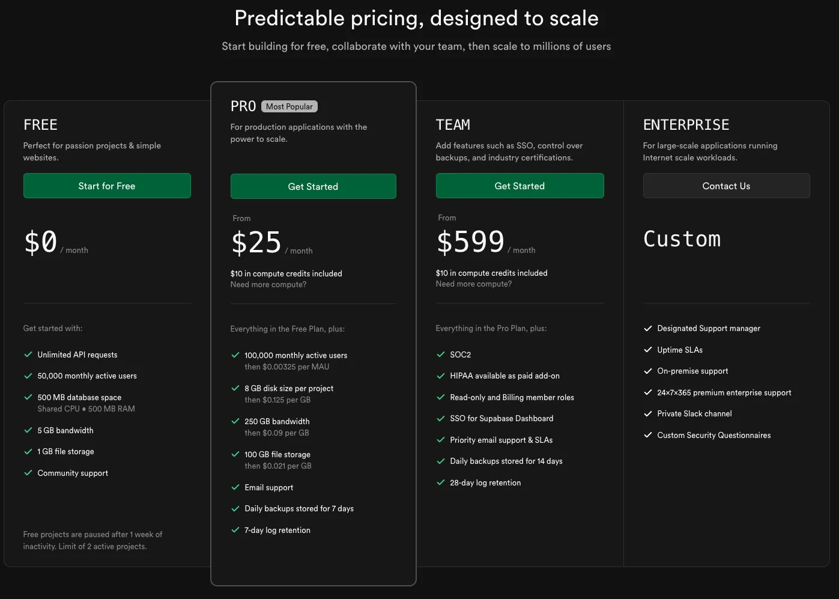Click the checkmark beside Uptime SLAs
Viewport: 839px width, 599px height.
648,350
